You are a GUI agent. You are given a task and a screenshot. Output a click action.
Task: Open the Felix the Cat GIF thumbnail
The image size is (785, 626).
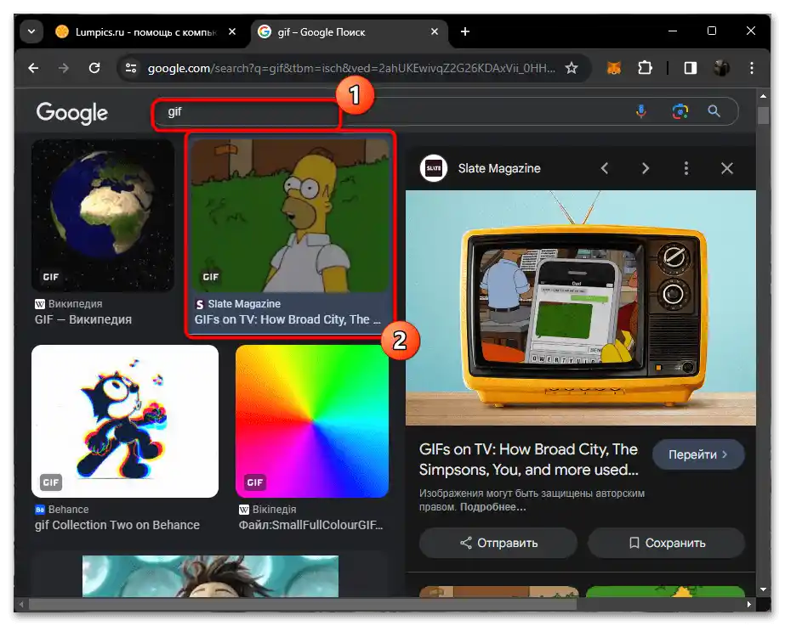[x=125, y=421]
